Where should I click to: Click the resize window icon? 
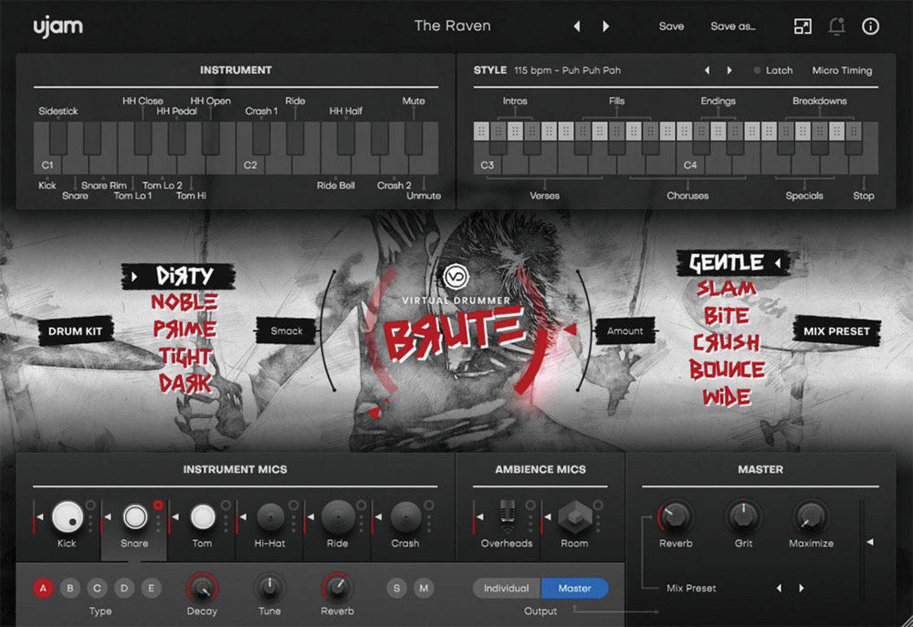pyautogui.click(x=802, y=27)
